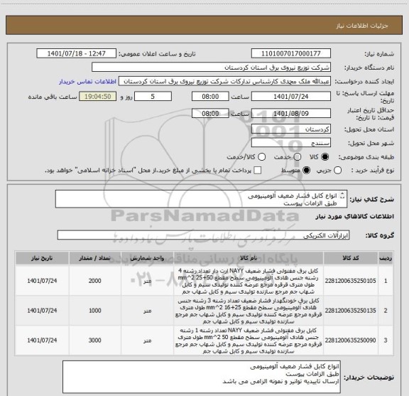Click the تعداد / مقدار column header
This screenshot has width=409, height=396.
pos(95,258)
